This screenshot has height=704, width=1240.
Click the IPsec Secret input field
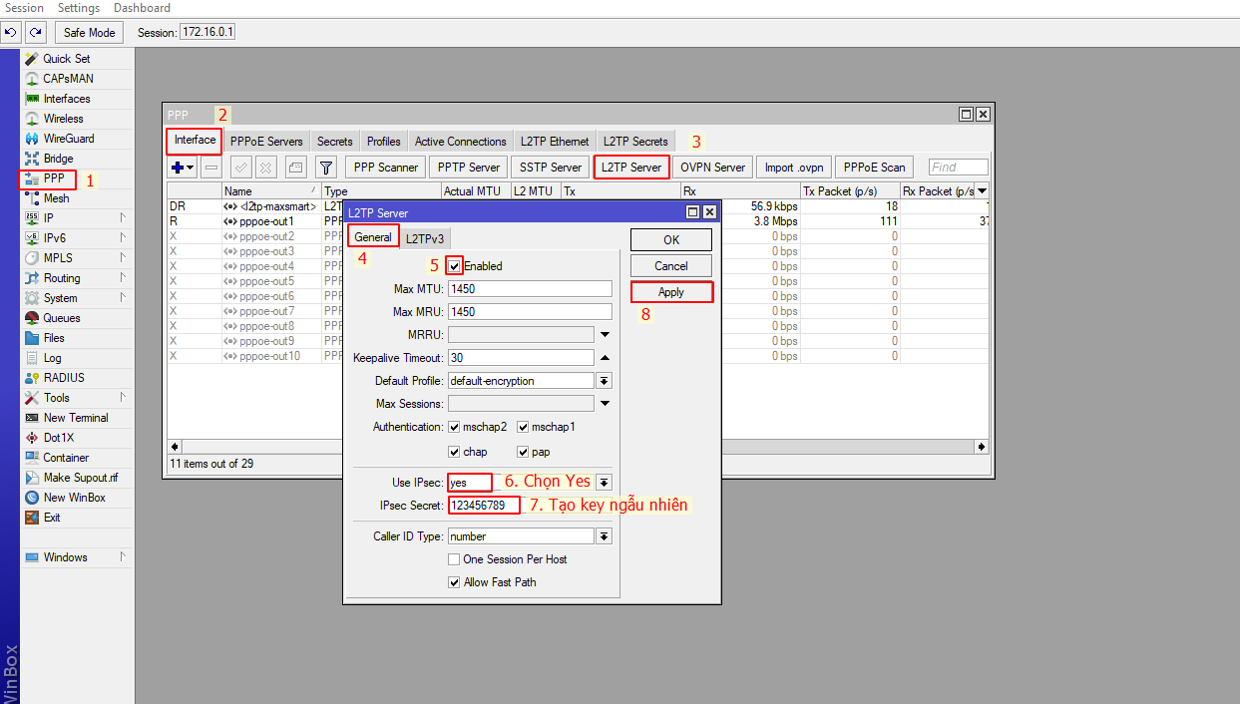pos(484,506)
